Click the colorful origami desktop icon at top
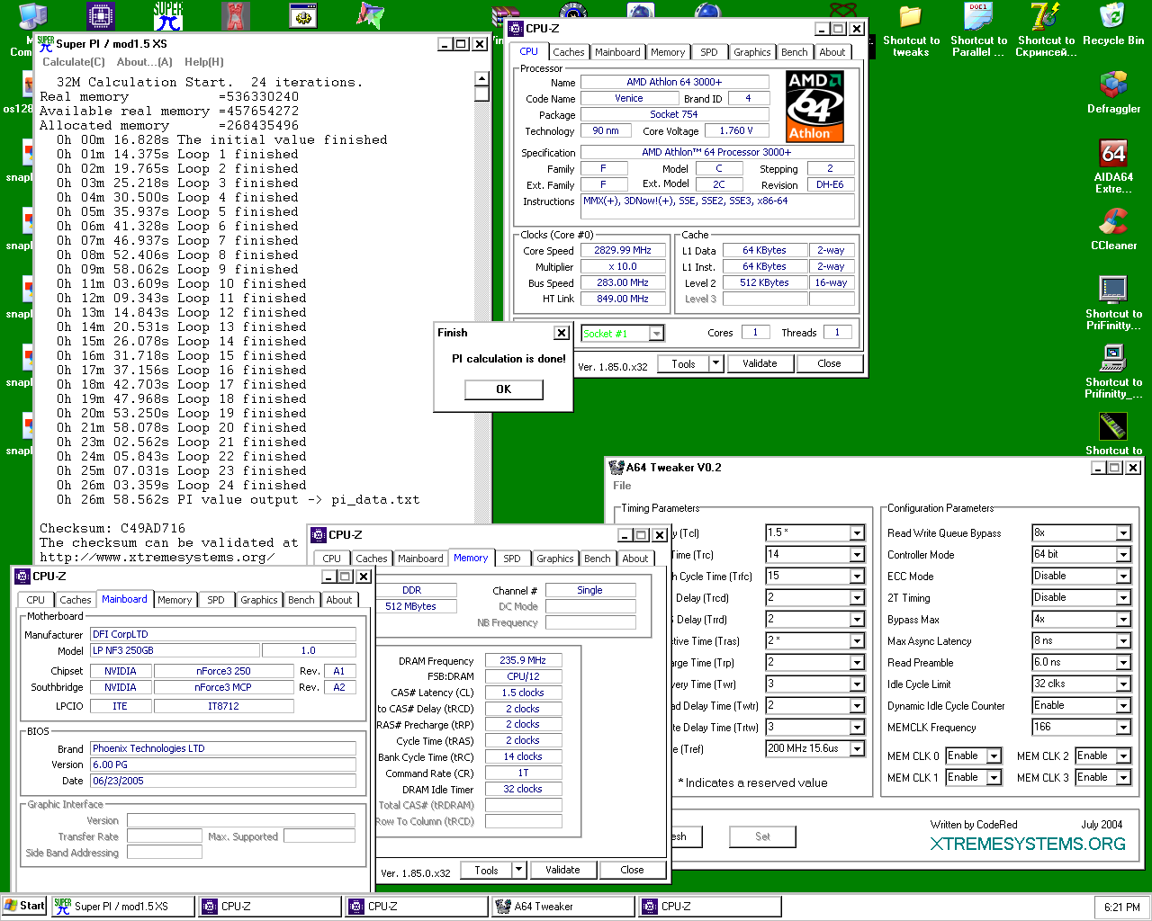This screenshot has height=921, width=1152. [x=371, y=16]
